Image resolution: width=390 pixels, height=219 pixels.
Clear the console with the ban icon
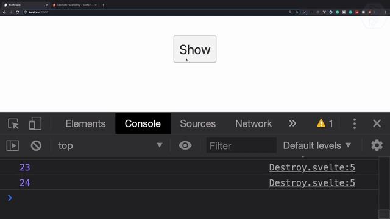click(x=36, y=145)
